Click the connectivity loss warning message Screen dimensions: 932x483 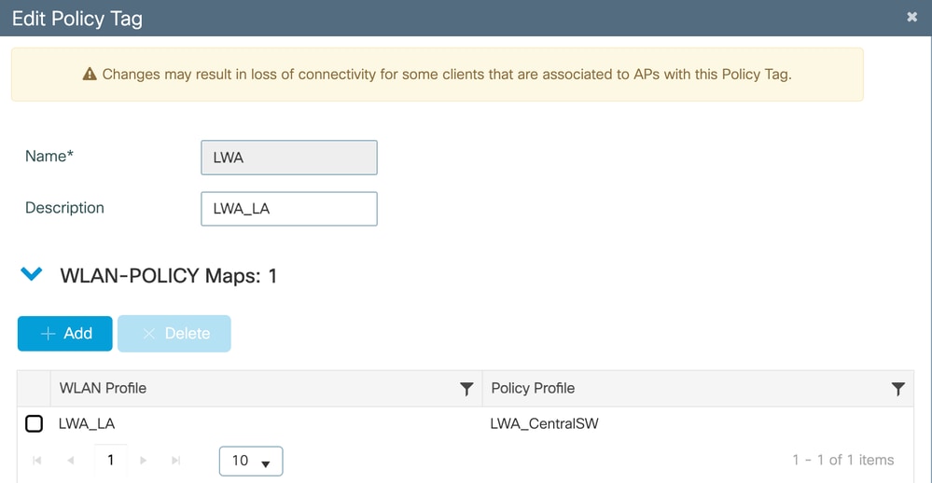tap(447, 75)
